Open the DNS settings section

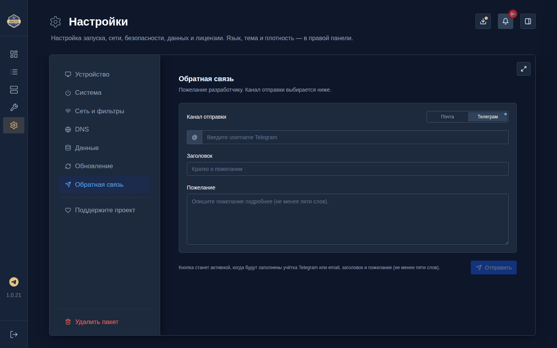[x=104, y=130]
